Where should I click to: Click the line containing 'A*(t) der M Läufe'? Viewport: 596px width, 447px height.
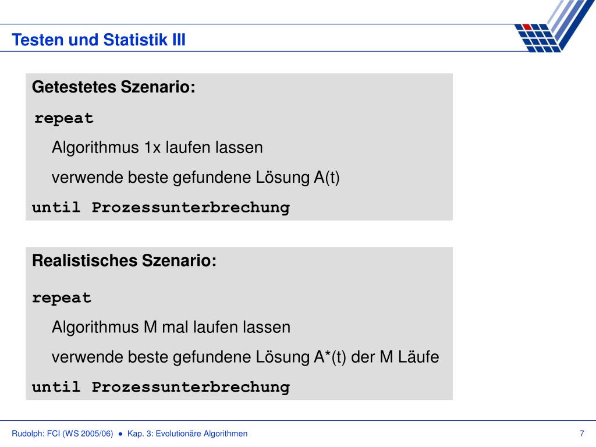coord(246,357)
